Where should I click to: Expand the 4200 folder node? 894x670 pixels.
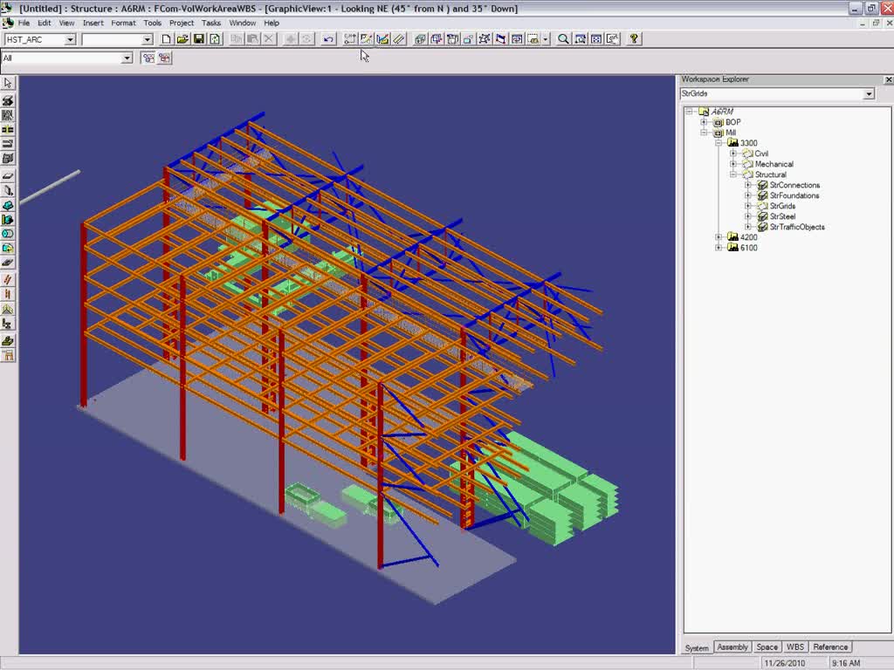pos(719,237)
